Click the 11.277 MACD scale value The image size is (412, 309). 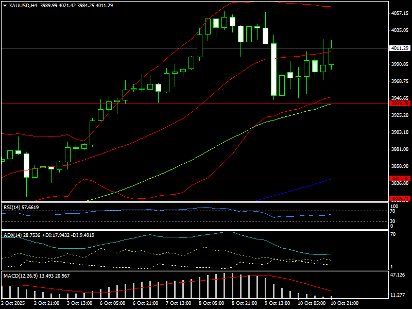(x=399, y=295)
